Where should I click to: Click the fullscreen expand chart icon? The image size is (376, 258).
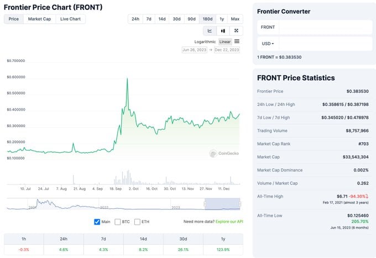pyautogui.click(x=237, y=31)
